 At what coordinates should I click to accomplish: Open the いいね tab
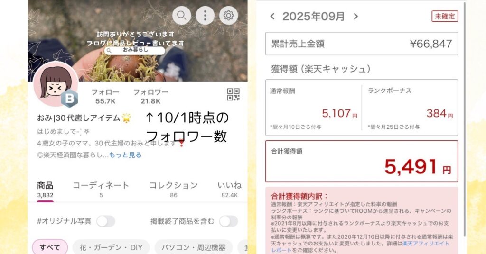[230, 190]
